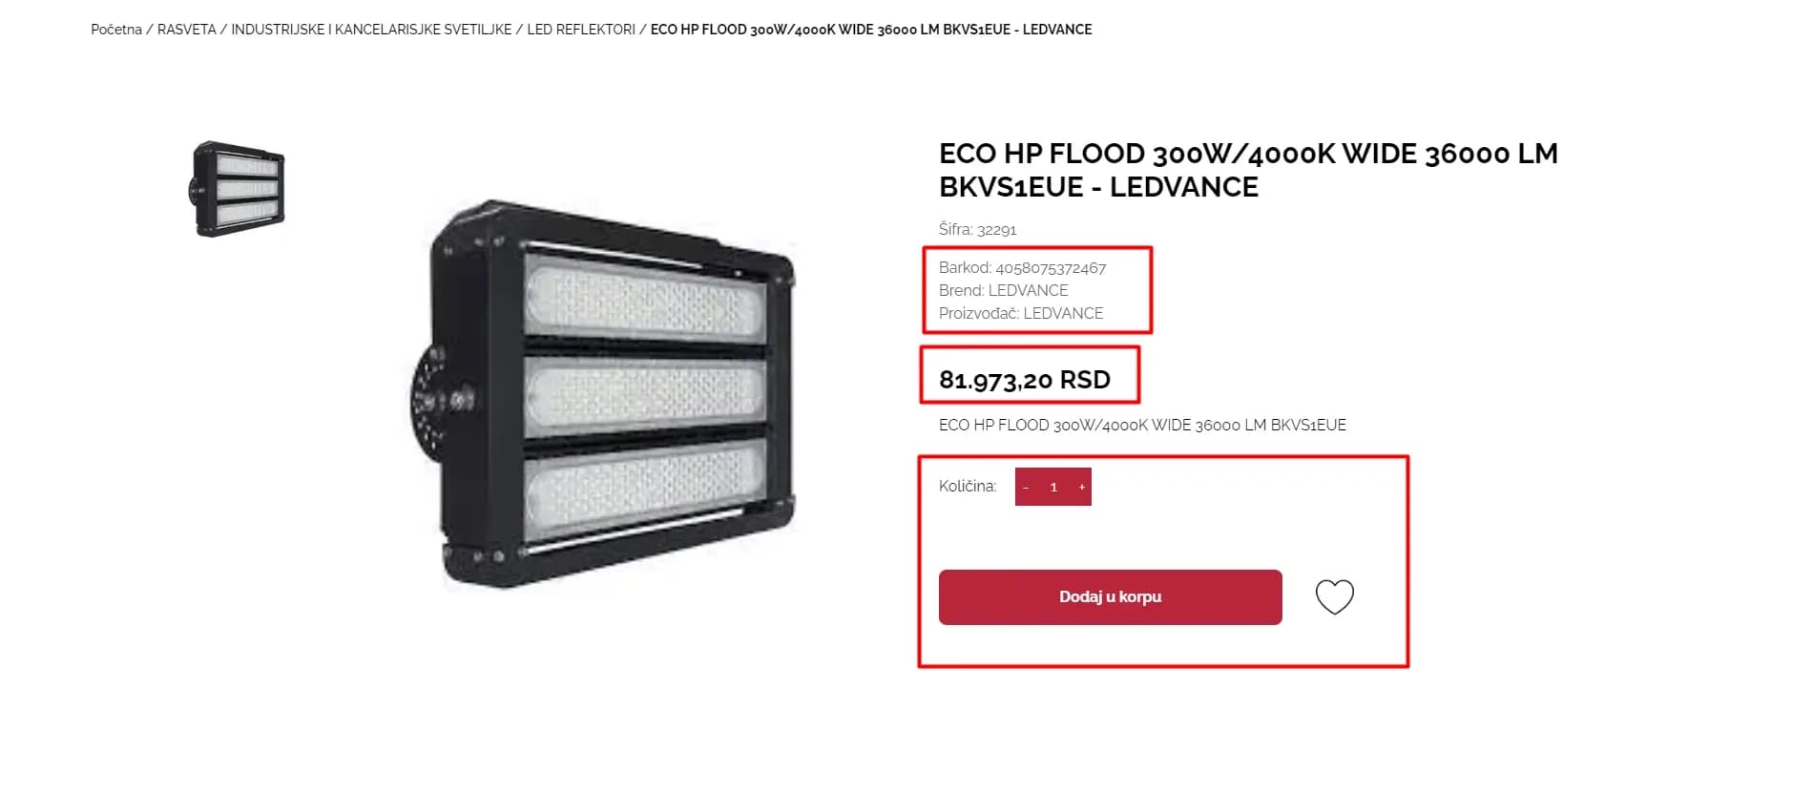Select the Barkod number text

coord(1051,268)
